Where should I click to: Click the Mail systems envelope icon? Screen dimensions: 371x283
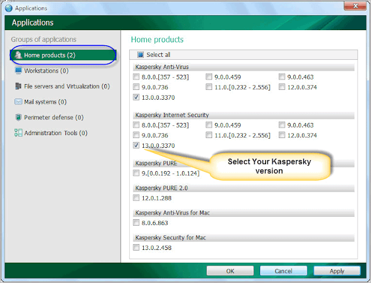[x=18, y=101]
